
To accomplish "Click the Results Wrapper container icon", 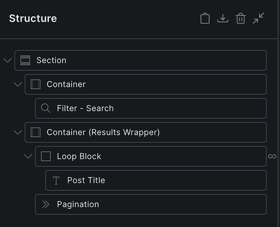I will [35, 133].
